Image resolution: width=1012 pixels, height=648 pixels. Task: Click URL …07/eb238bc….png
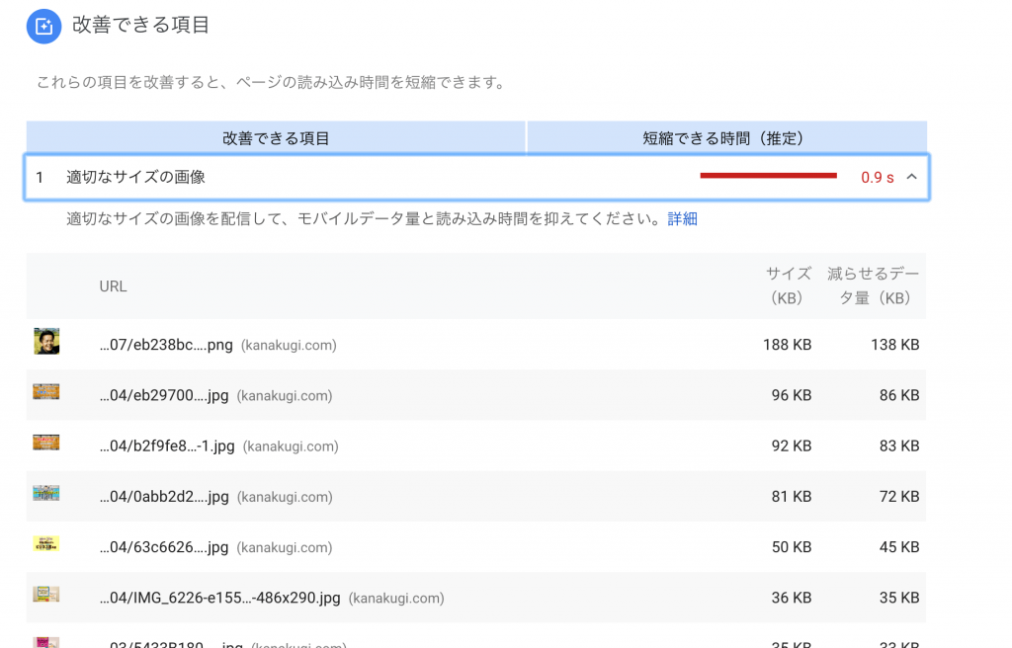166,345
